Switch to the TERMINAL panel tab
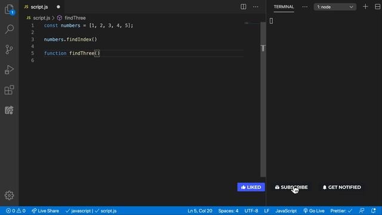 [x=284, y=7]
